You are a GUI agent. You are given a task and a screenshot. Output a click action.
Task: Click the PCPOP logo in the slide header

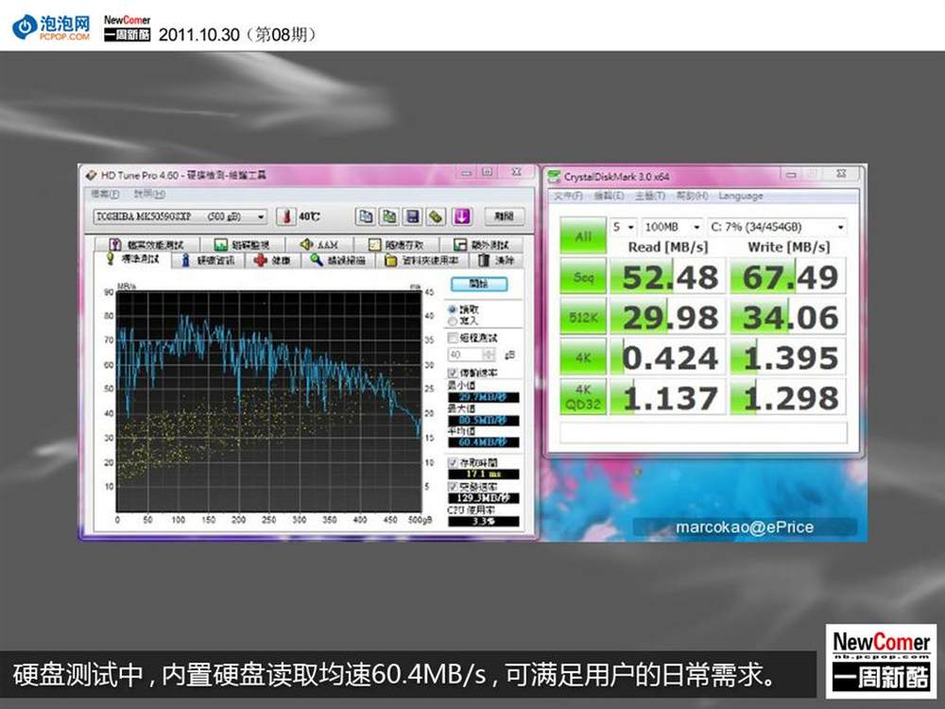[x=51, y=27]
